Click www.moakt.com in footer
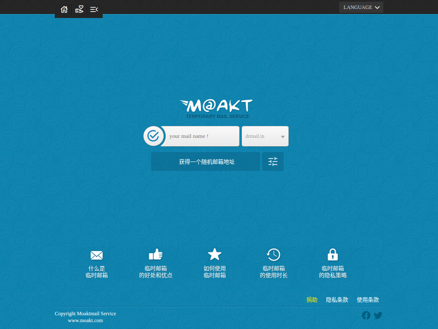 (x=85, y=321)
